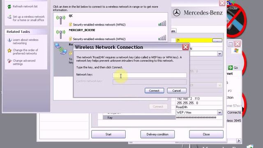Click the Road24h SSID value
263x148 pixels.
(x=182, y=107)
